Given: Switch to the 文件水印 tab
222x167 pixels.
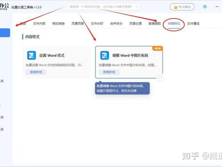Looking at the screenshot, I should [97, 24].
